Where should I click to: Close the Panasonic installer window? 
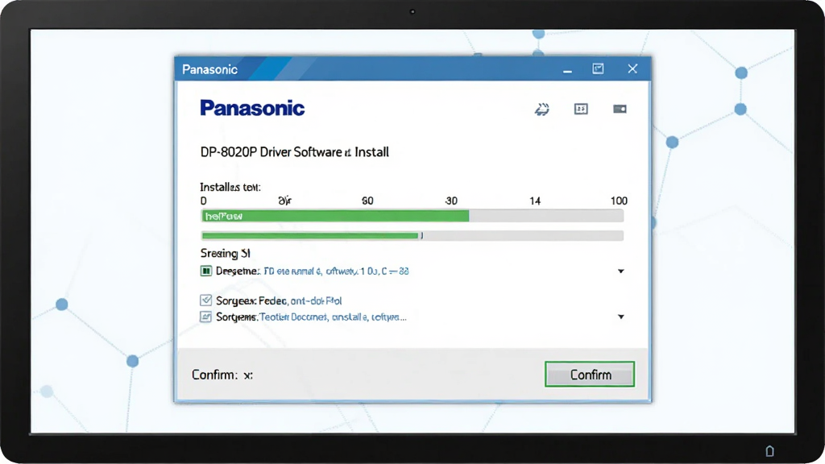[632, 69]
